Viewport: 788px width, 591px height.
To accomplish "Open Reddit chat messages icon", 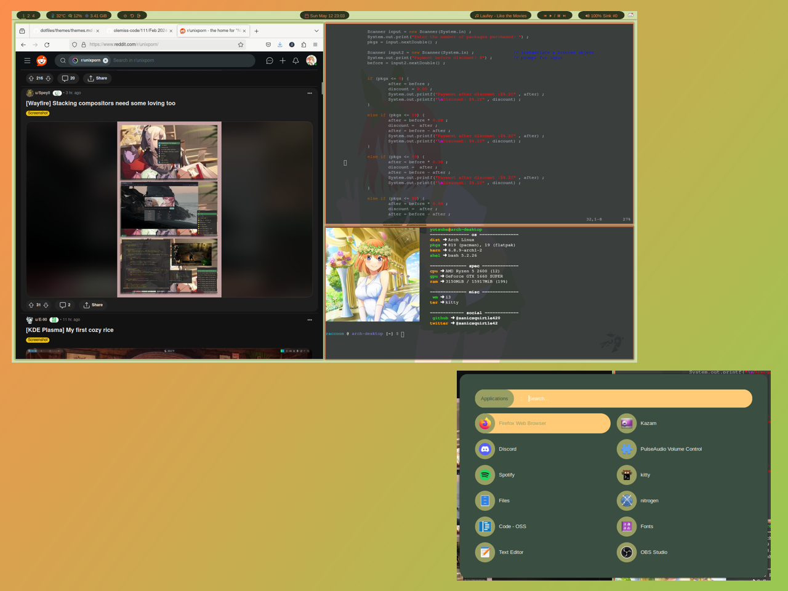I will click(269, 60).
